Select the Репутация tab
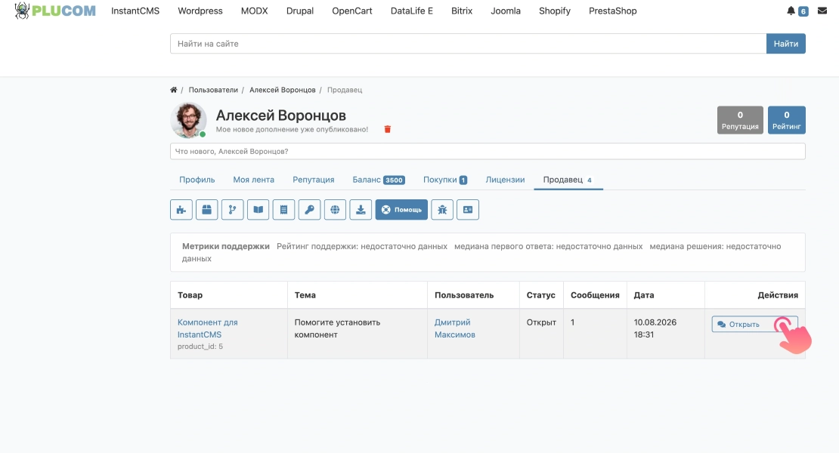Viewport: 839px width, 453px height. click(x=314, y=180)
